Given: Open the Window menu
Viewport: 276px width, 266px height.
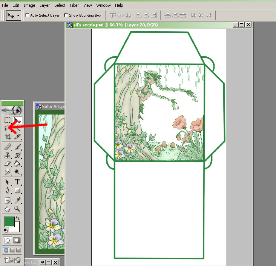Looking at the screenshot, I should tap(103, 5).
